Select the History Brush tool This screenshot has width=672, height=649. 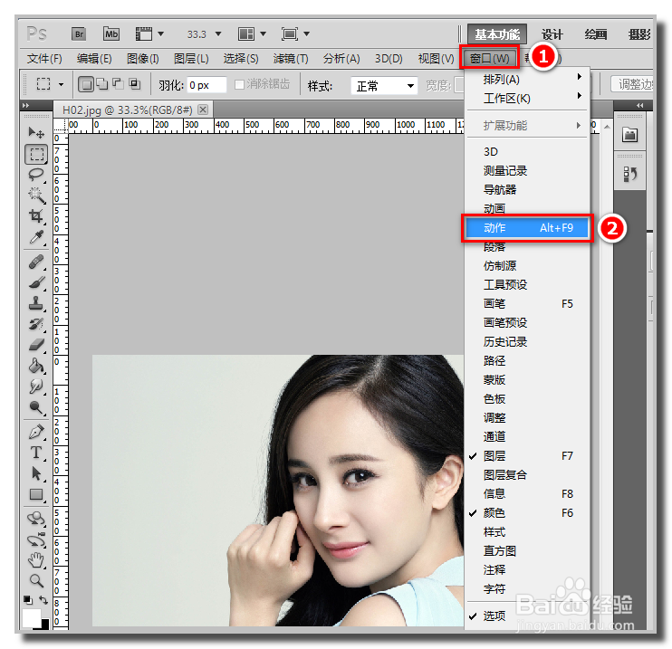pyautogui.click(x=36, y=324)
